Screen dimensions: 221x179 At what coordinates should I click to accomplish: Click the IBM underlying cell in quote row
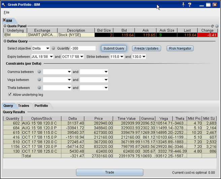point(15,35)
